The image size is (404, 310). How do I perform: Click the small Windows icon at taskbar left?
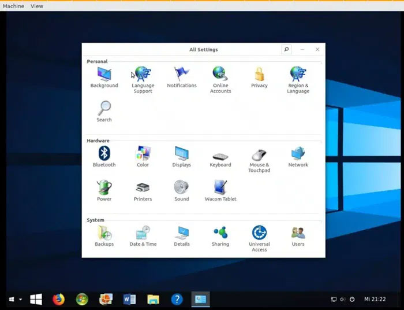(12, 300)
